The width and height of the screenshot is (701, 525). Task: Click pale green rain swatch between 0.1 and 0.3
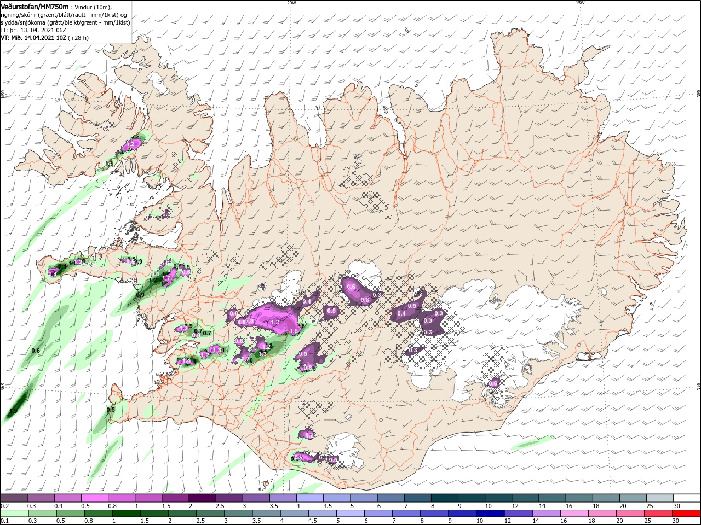[14, 514]
